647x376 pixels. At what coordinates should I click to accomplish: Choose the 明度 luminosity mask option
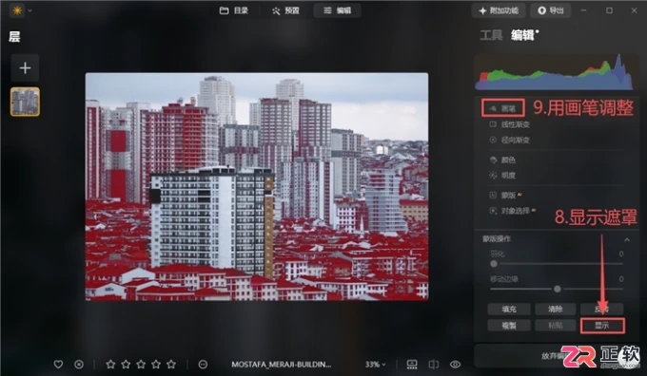502,176
